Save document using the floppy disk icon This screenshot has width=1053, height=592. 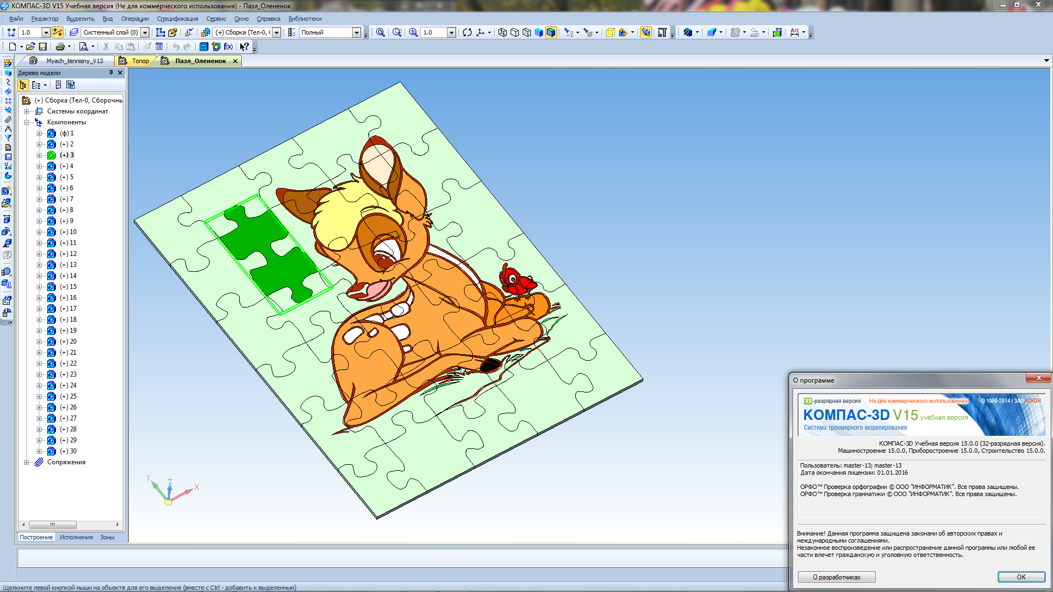[43, 47]
